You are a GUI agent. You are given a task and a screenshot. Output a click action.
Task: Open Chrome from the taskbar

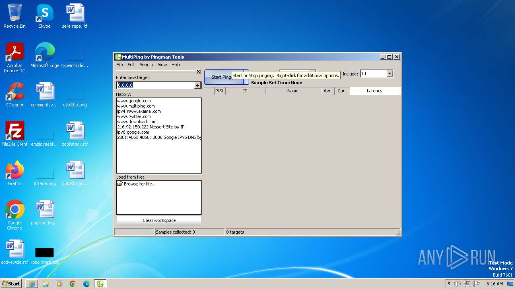pos(73,284)
